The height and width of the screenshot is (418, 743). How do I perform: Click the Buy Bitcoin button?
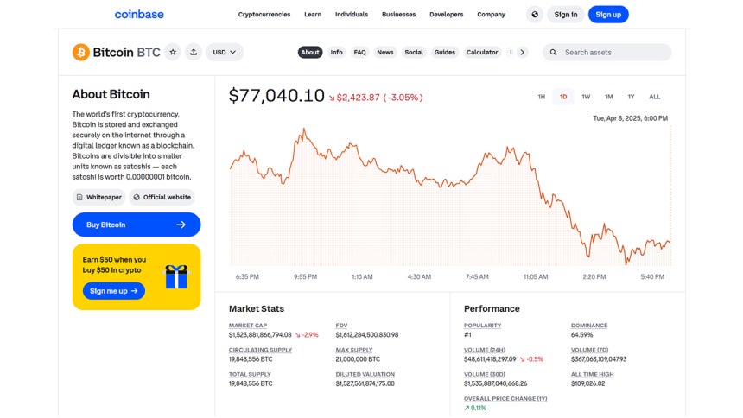click(137, 225)
